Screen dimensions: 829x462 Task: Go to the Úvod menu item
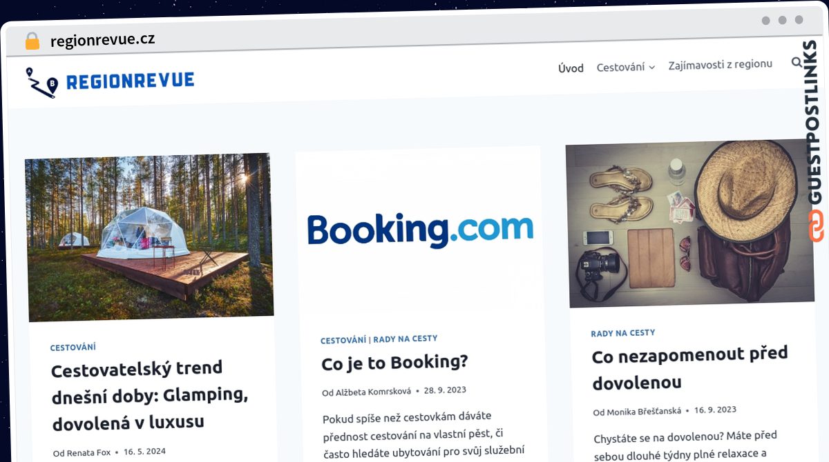click(571, 68)
